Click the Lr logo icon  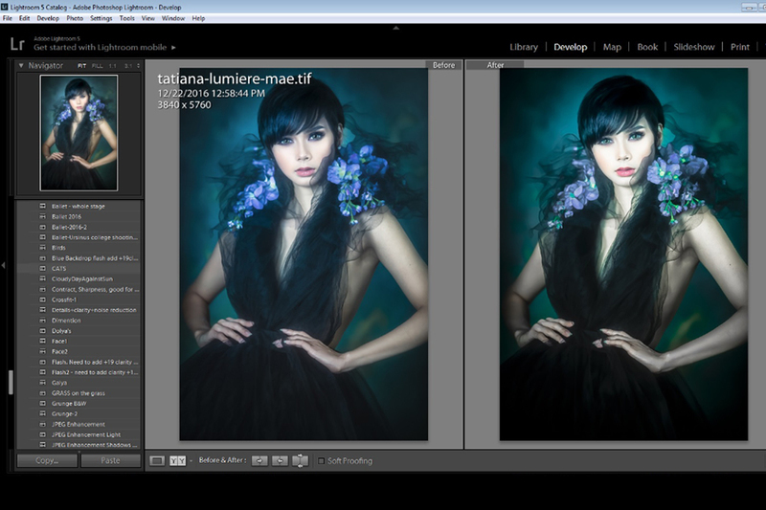pyautogui.click(x=17, y=44)
